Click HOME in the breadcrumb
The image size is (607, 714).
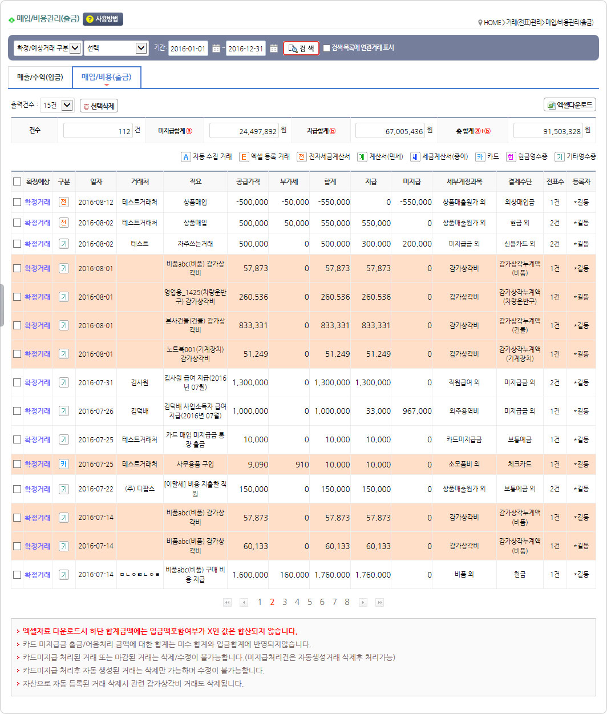point(492,23)
